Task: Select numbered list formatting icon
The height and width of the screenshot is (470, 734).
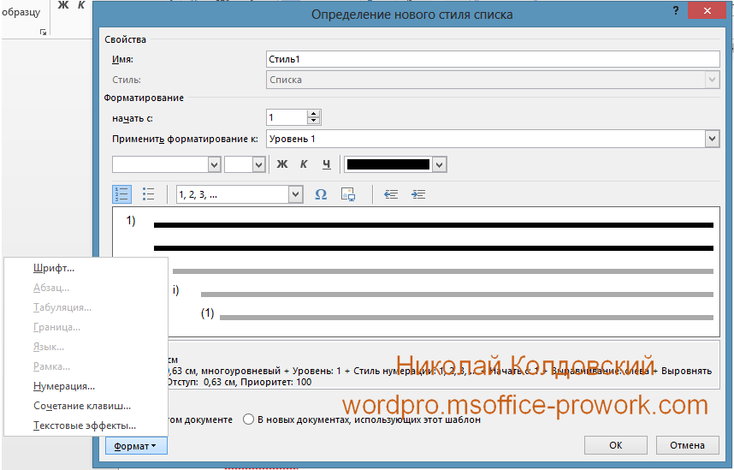Action: pyautogui.click(x=121, y=194)
